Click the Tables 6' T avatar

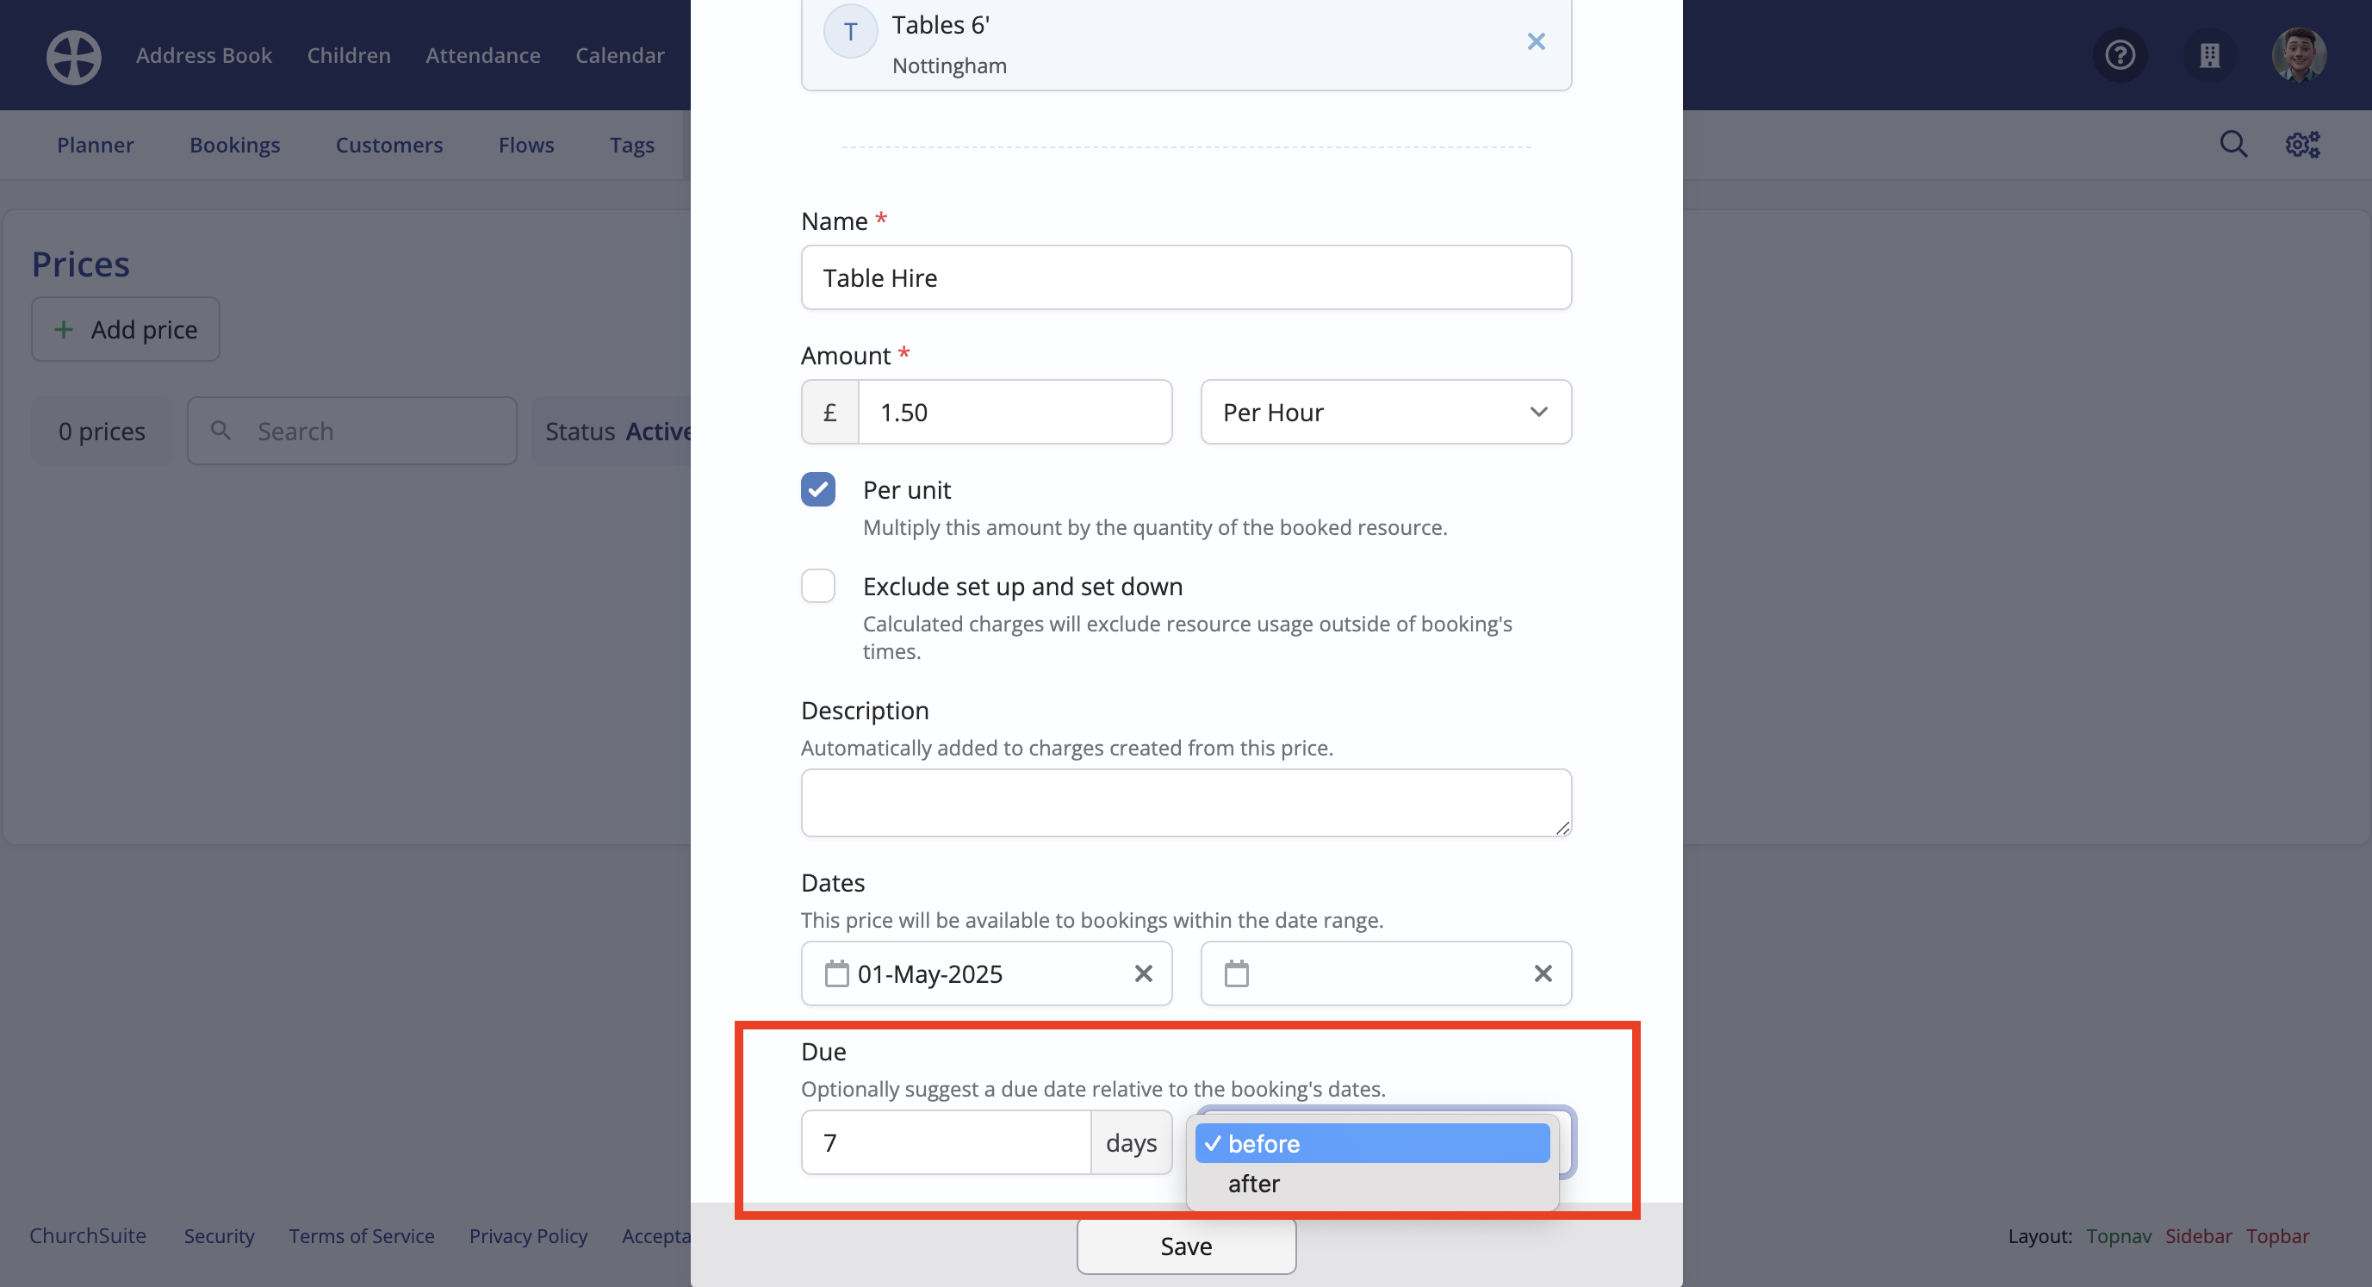[x=850, y=32]
